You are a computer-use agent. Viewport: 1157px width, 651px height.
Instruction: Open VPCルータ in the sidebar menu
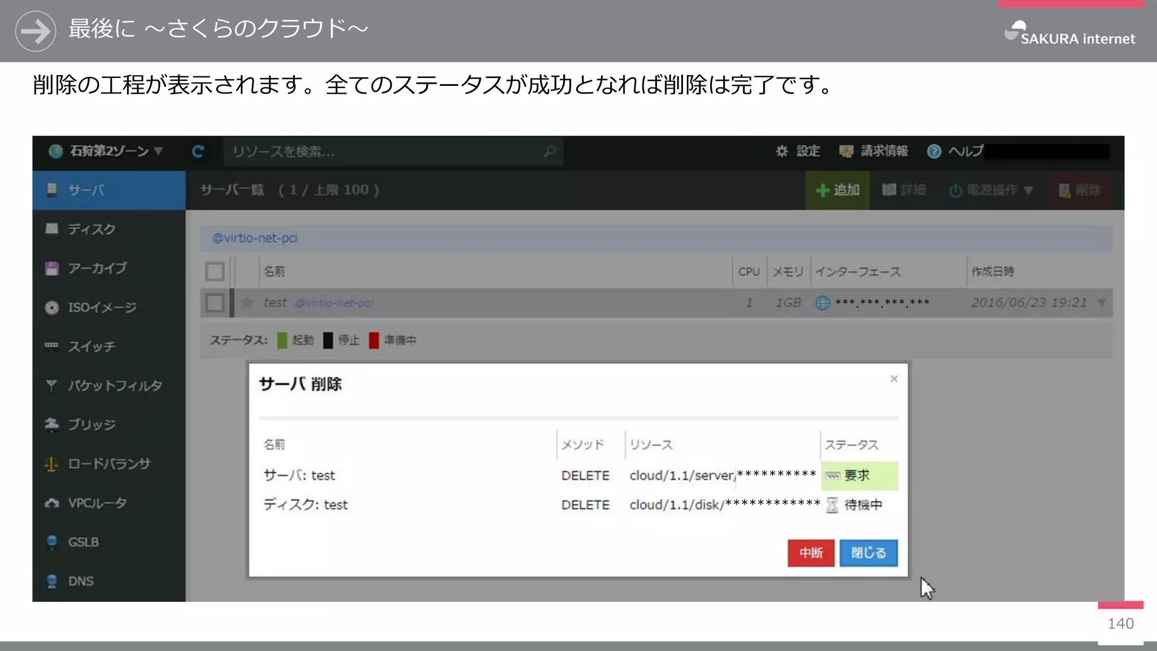(109, 503)
